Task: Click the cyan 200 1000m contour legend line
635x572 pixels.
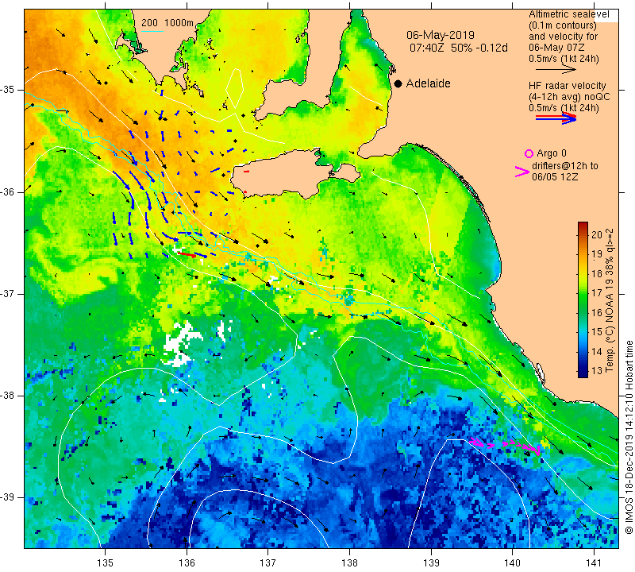Action: pyautogui.click(x=152, y=31)
